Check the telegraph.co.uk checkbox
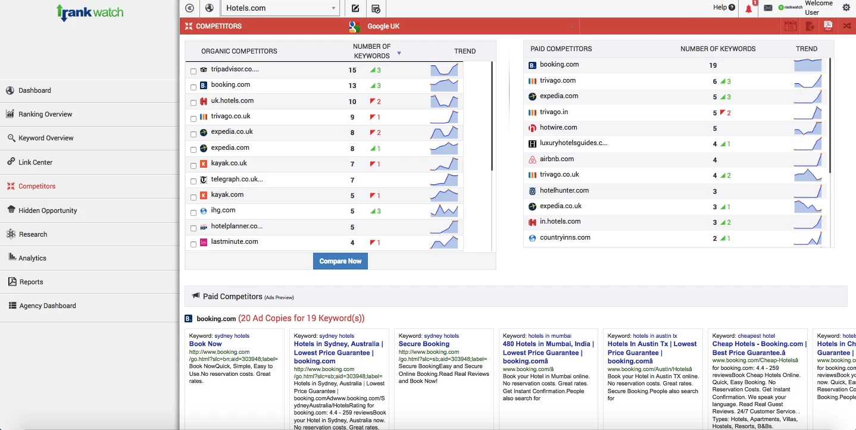Image resolution: width=856 pixels, height=430 pixels. pos(193,181)
